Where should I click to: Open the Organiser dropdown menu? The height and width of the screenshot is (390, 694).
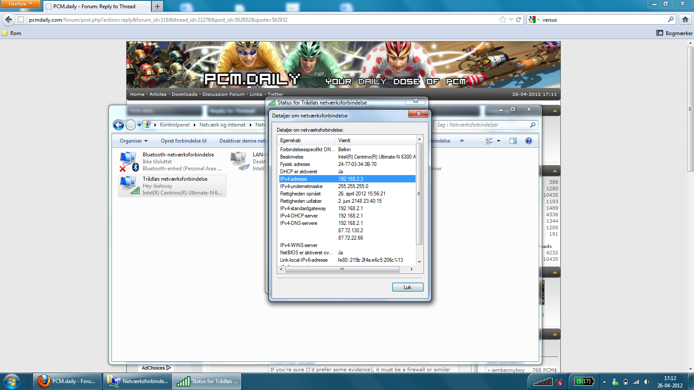(x=134, y=141)
